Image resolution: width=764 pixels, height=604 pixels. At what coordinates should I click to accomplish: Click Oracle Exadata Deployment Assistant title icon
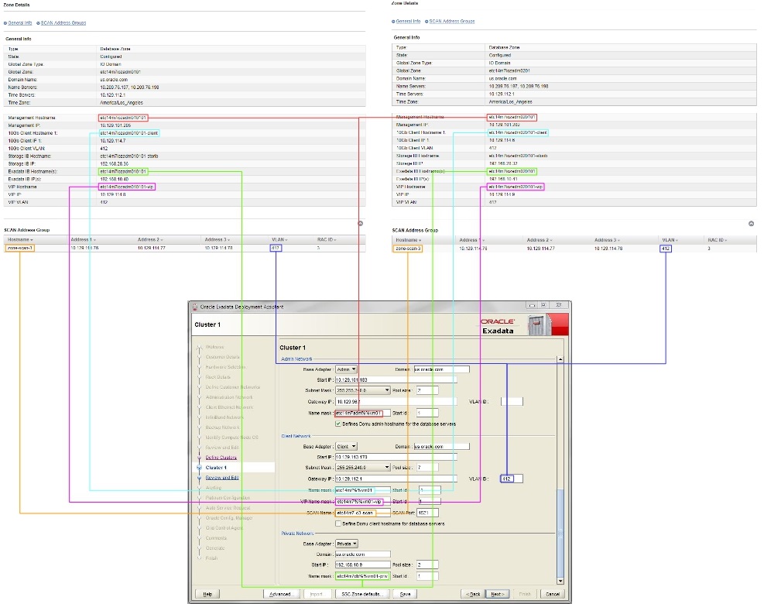(195, 307)
